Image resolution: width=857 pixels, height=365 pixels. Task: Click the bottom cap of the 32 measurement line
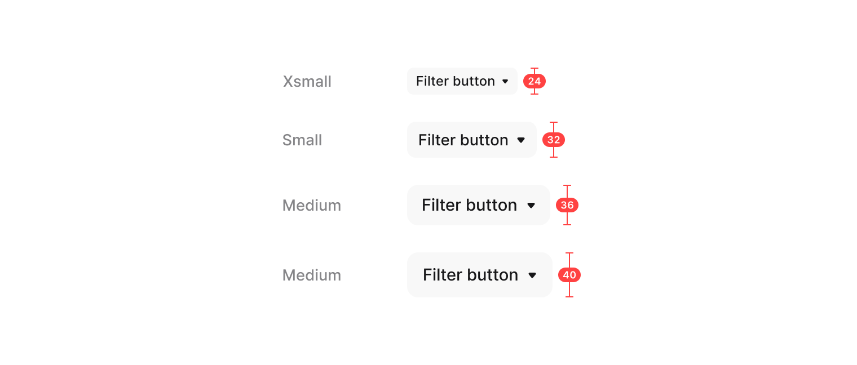pos(554,157)
